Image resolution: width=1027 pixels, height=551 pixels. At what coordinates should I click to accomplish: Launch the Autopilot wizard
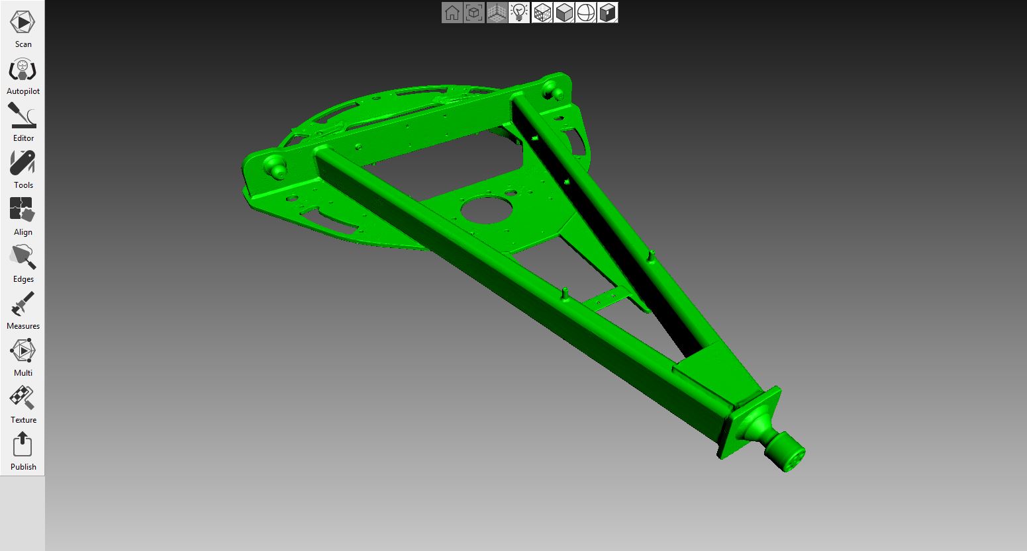click(x=23, y=75)
